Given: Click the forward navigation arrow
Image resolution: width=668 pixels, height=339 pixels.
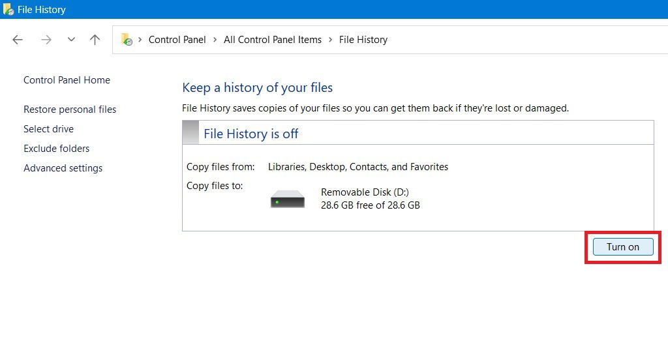Looking at the screenshot, I should click(46, 40).
